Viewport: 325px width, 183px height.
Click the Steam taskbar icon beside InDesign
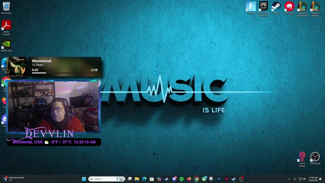coord(234,179)
